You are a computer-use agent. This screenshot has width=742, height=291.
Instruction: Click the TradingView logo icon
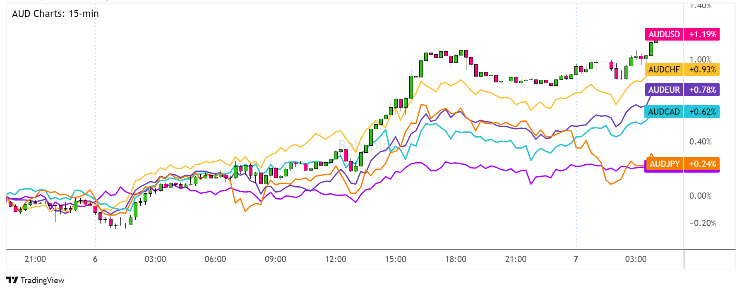click(12, 280)
